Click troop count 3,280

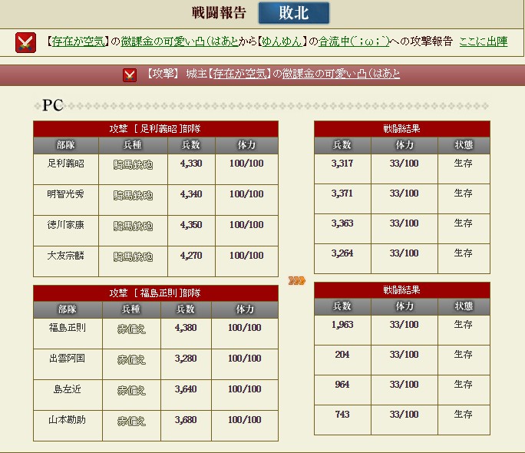(186, 359)
